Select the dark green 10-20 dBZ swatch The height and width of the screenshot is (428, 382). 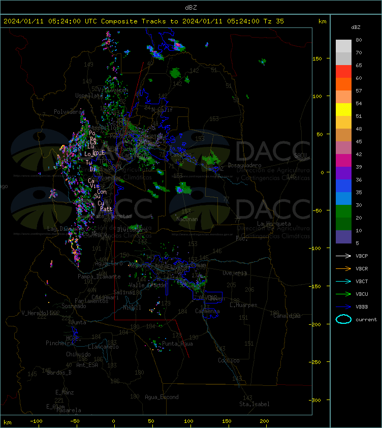(x=343, y=224)
